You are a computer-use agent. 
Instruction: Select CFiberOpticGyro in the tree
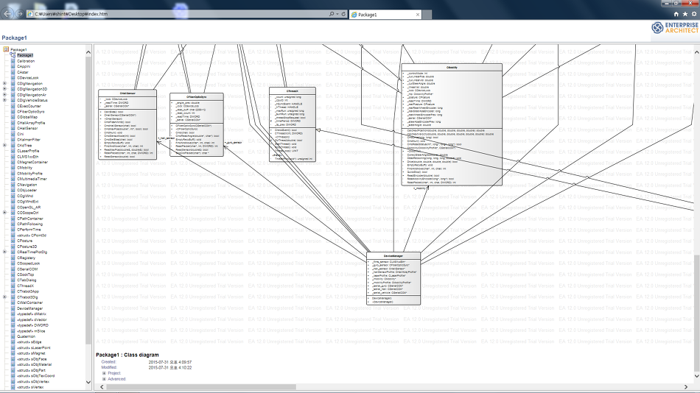(x=31, y=112)
